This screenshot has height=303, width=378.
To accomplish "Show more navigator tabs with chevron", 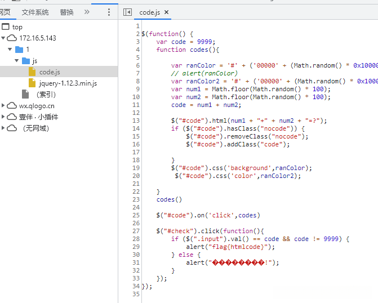I will [87, 12].
